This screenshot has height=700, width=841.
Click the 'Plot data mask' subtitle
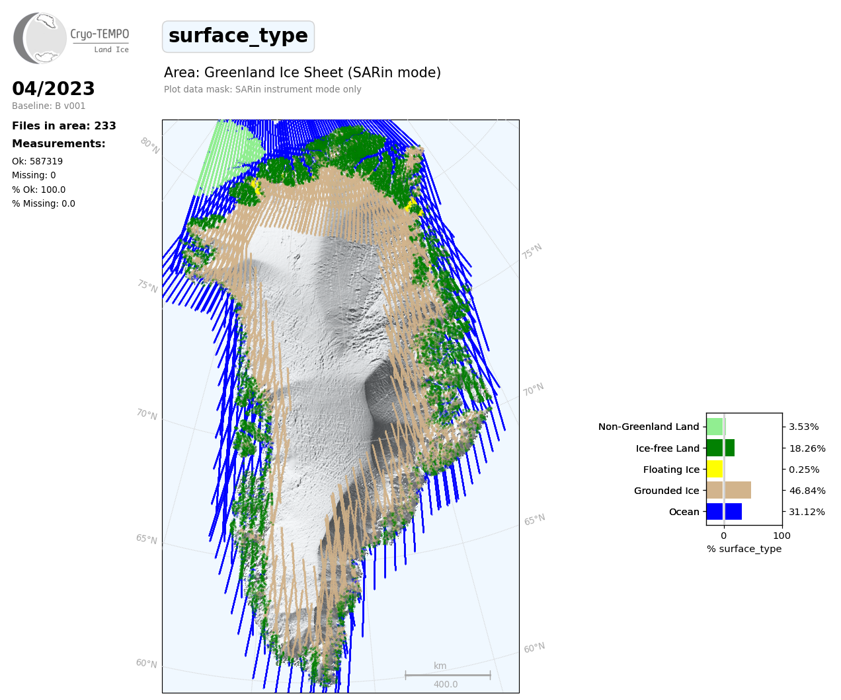pyautogui.click(x=262, y=89)
